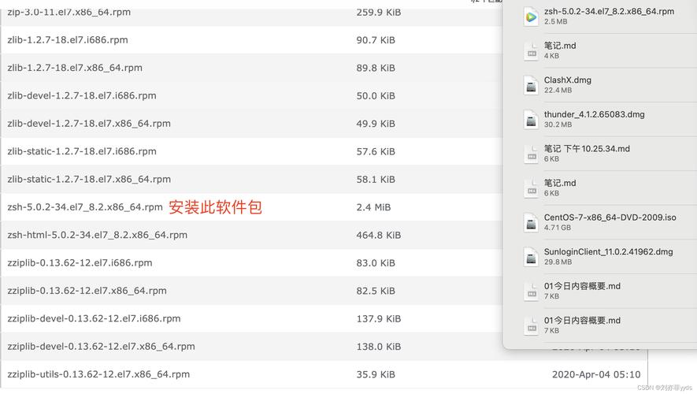Open zziplib-devel-0.13.62-12.el7.x86_64.rpm link

(101, 347)
